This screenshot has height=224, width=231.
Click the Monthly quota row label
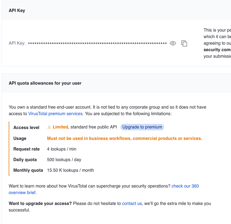(x=28, y=170)
